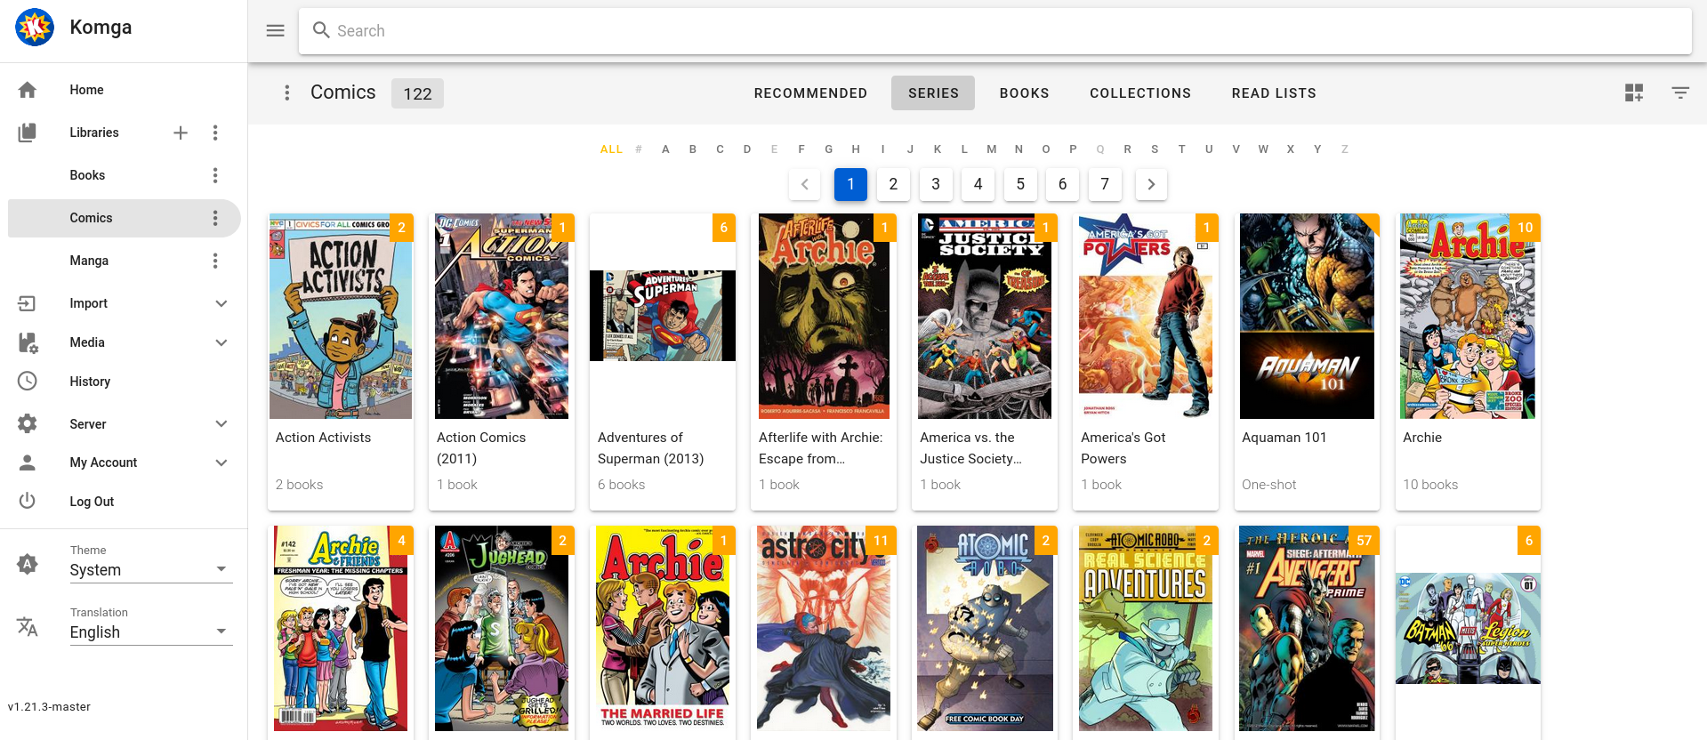Toggle the hamburger navigation menu

coord(276,31)
